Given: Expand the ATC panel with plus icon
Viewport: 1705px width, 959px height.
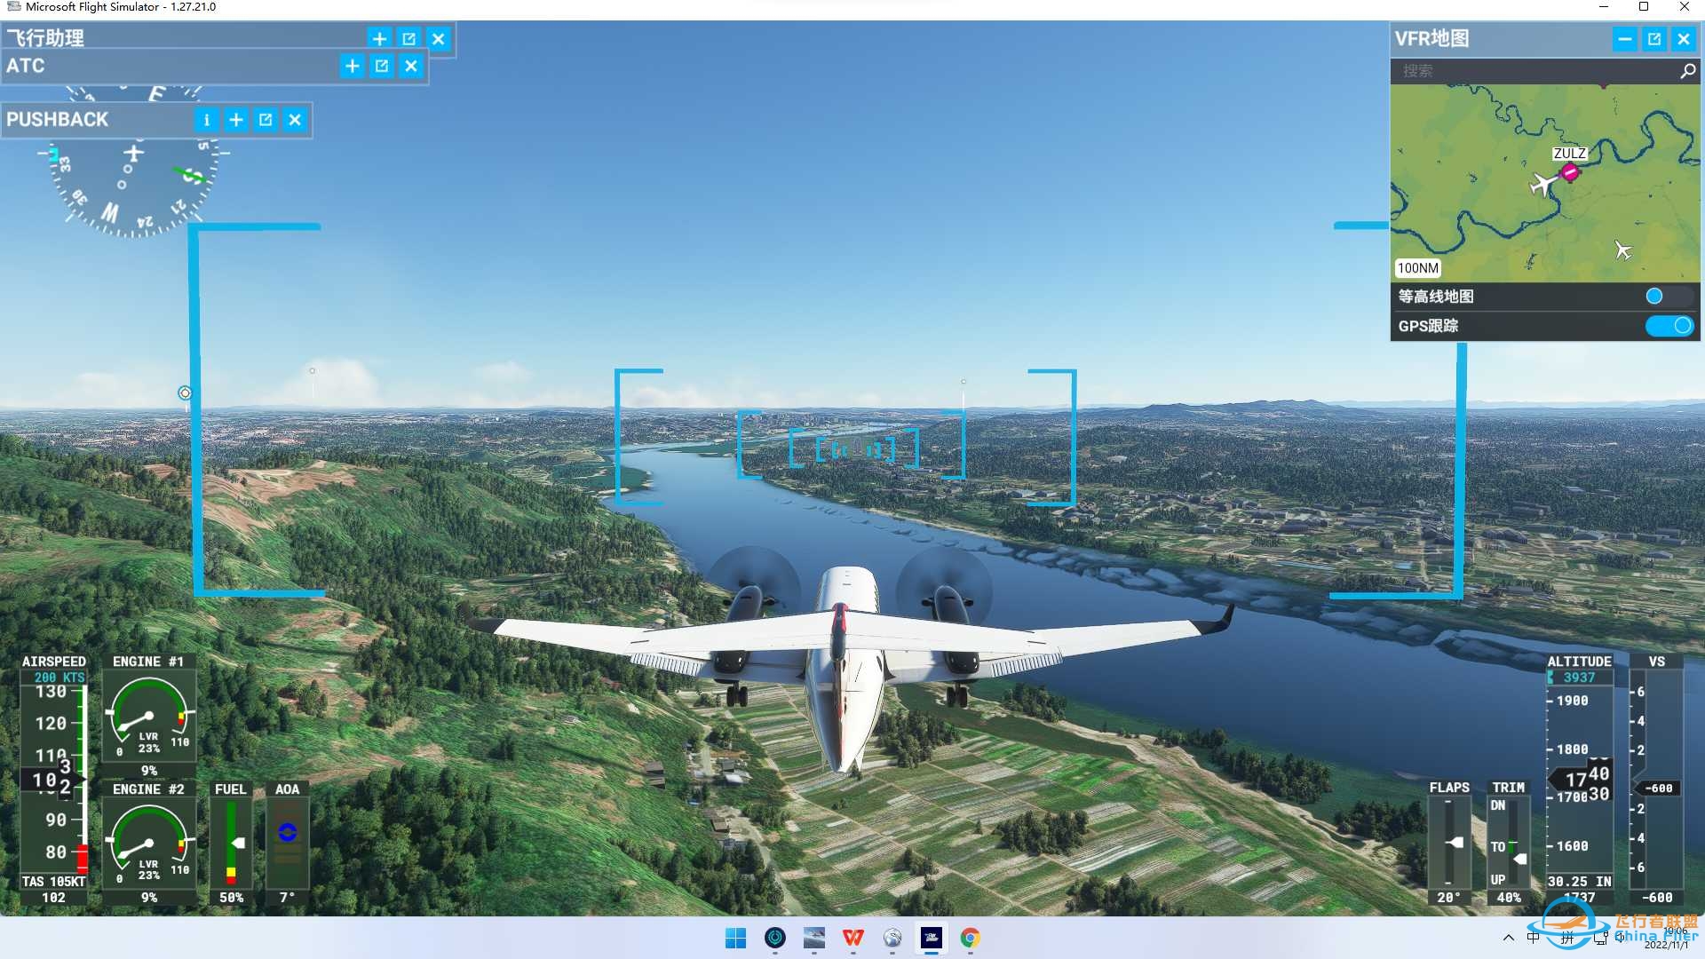Looking at the screenshot, I should click(x=353, y=66).
